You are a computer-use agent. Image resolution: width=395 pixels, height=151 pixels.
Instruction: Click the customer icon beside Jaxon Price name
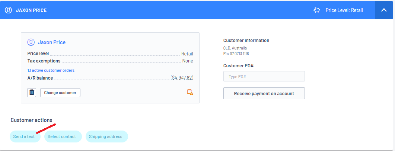(31, 42)
